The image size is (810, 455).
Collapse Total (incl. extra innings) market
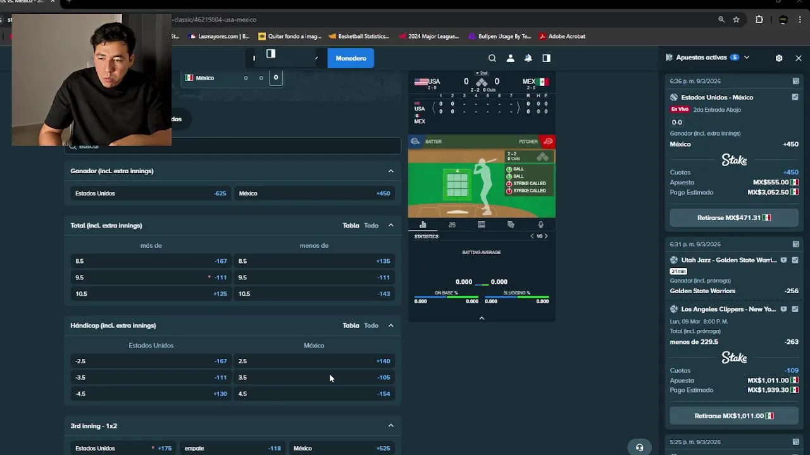point(390,226)
